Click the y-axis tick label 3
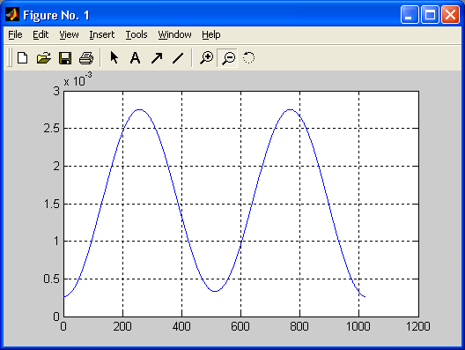The image size is (465, 350). (56, 91)
